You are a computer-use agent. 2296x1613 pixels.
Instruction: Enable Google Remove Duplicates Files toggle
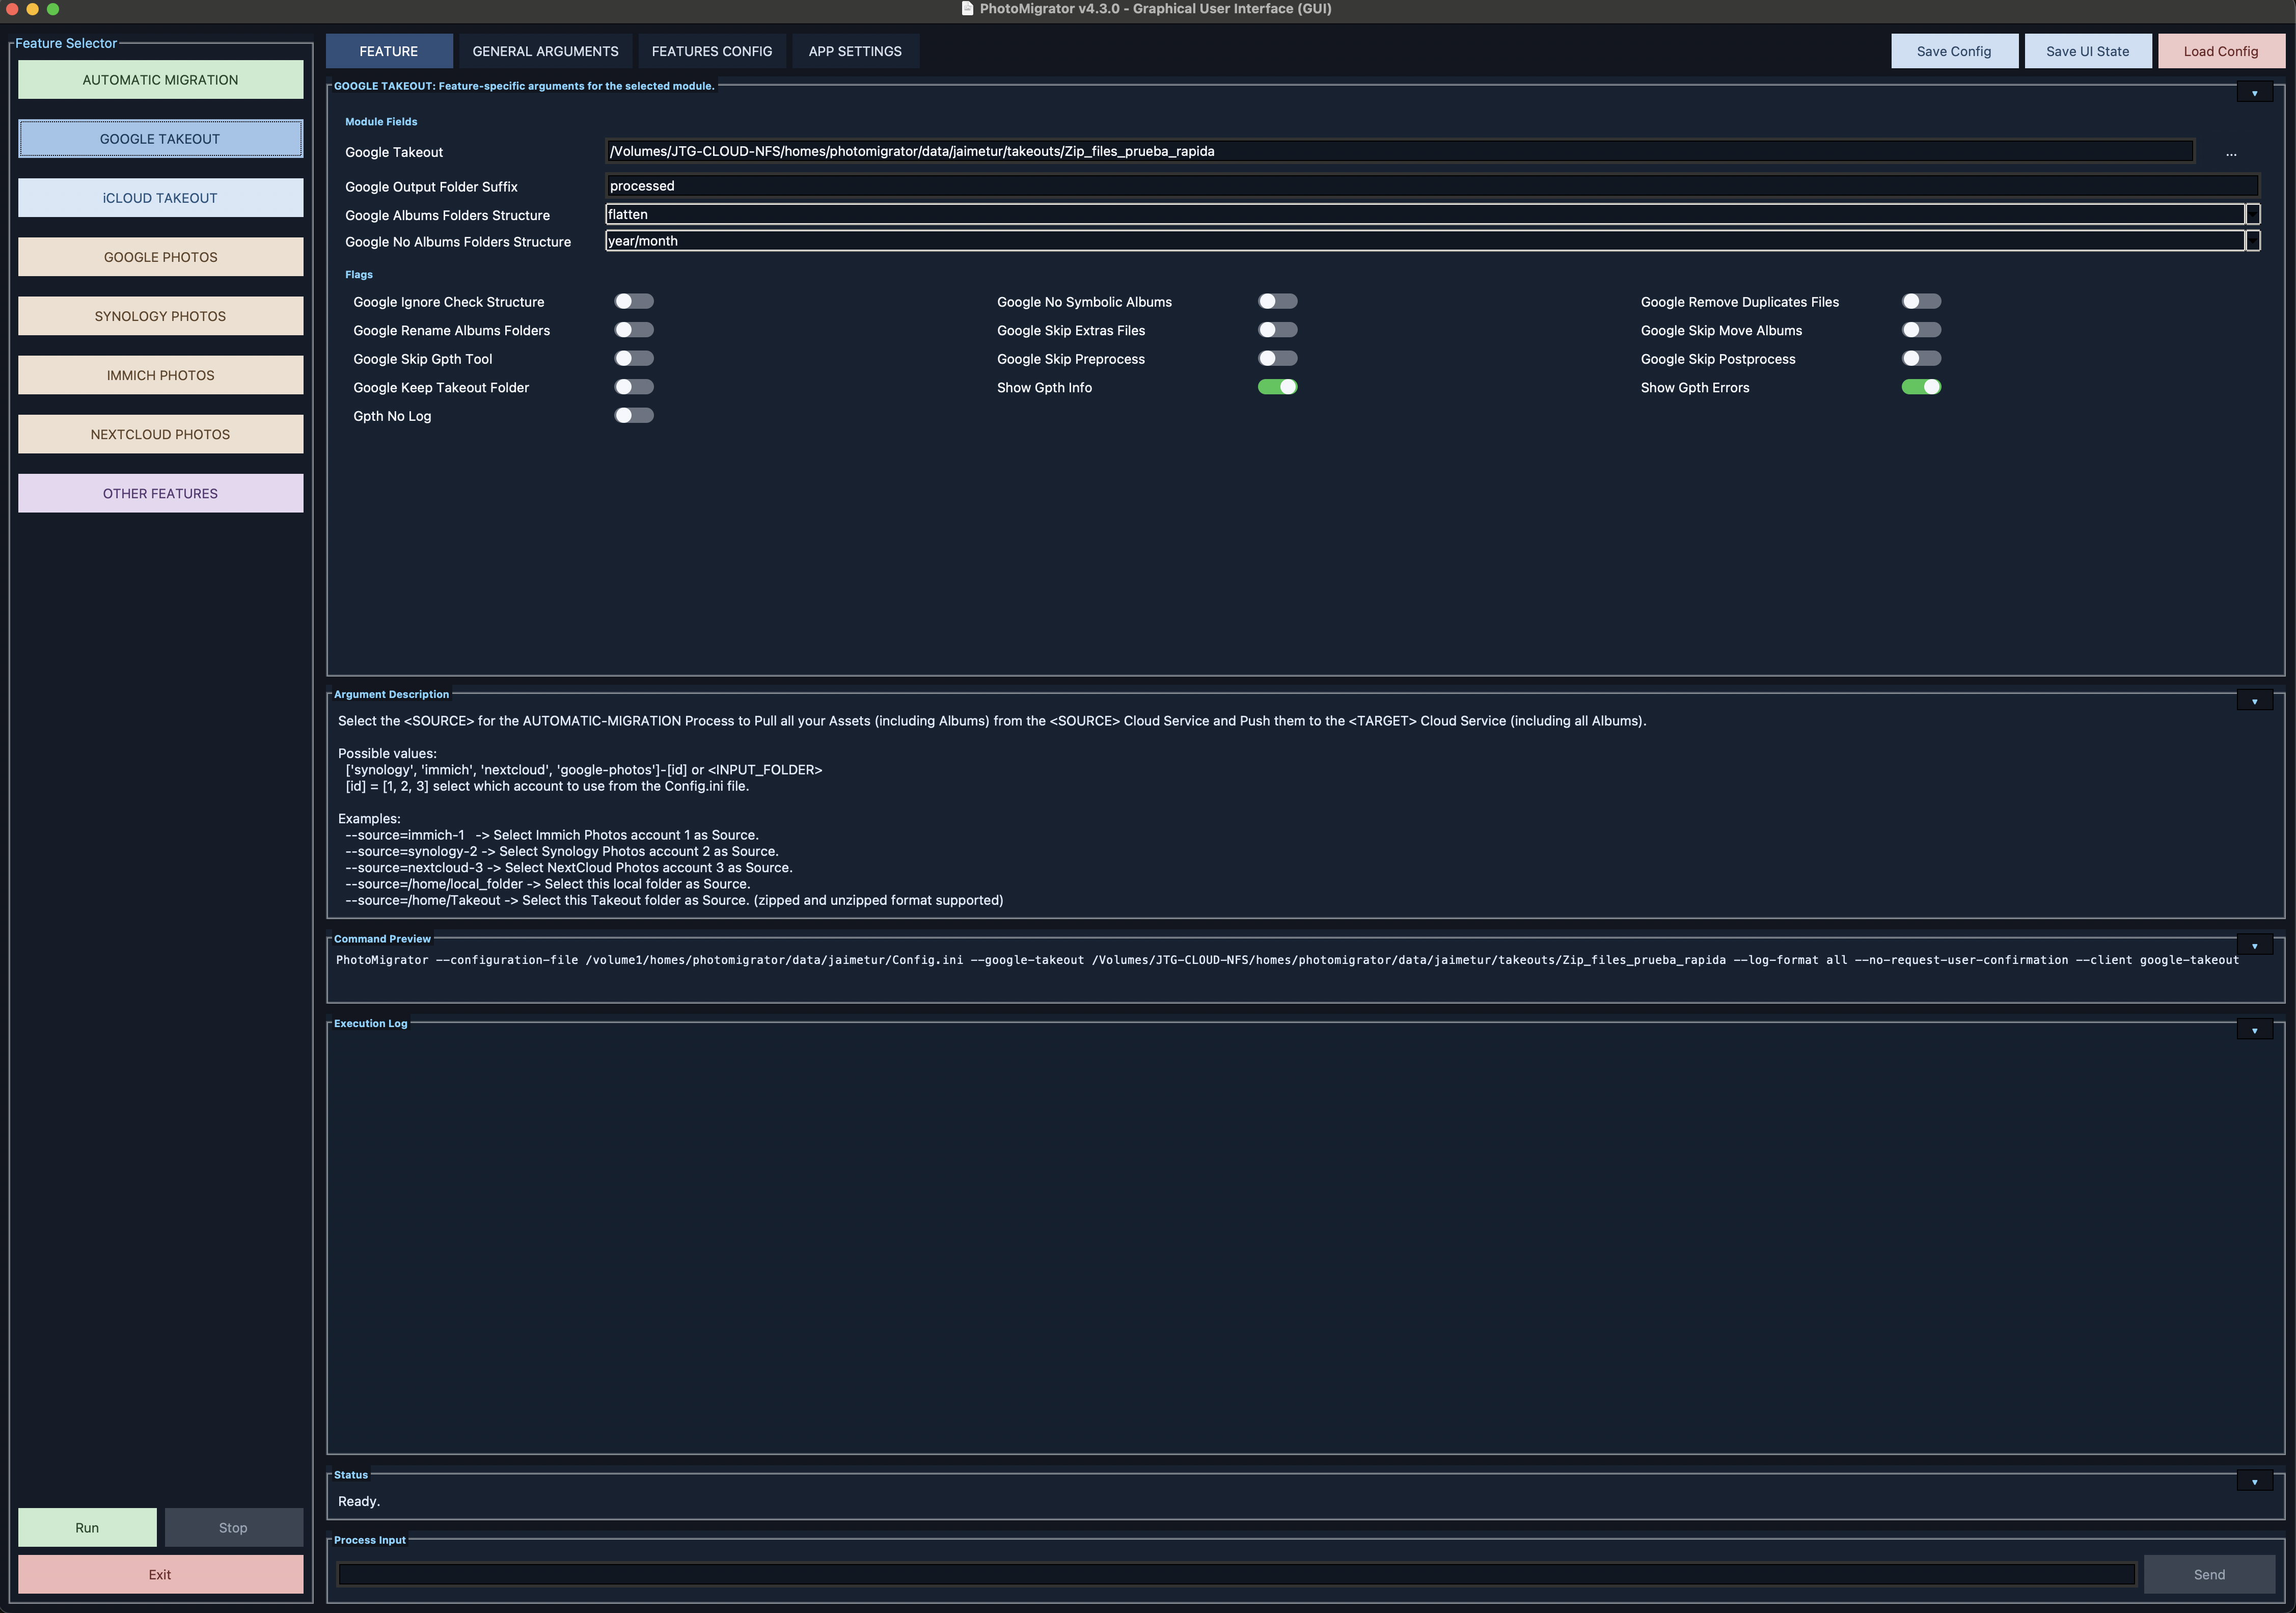pyautogui.click(x=1921, y=301)
